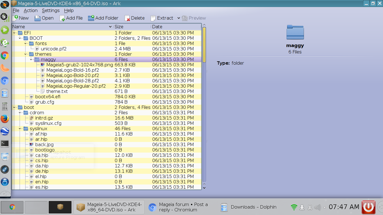The image size is (383, 215).
Task: Click the camera lens icon in dock
Action: [5, 169]
